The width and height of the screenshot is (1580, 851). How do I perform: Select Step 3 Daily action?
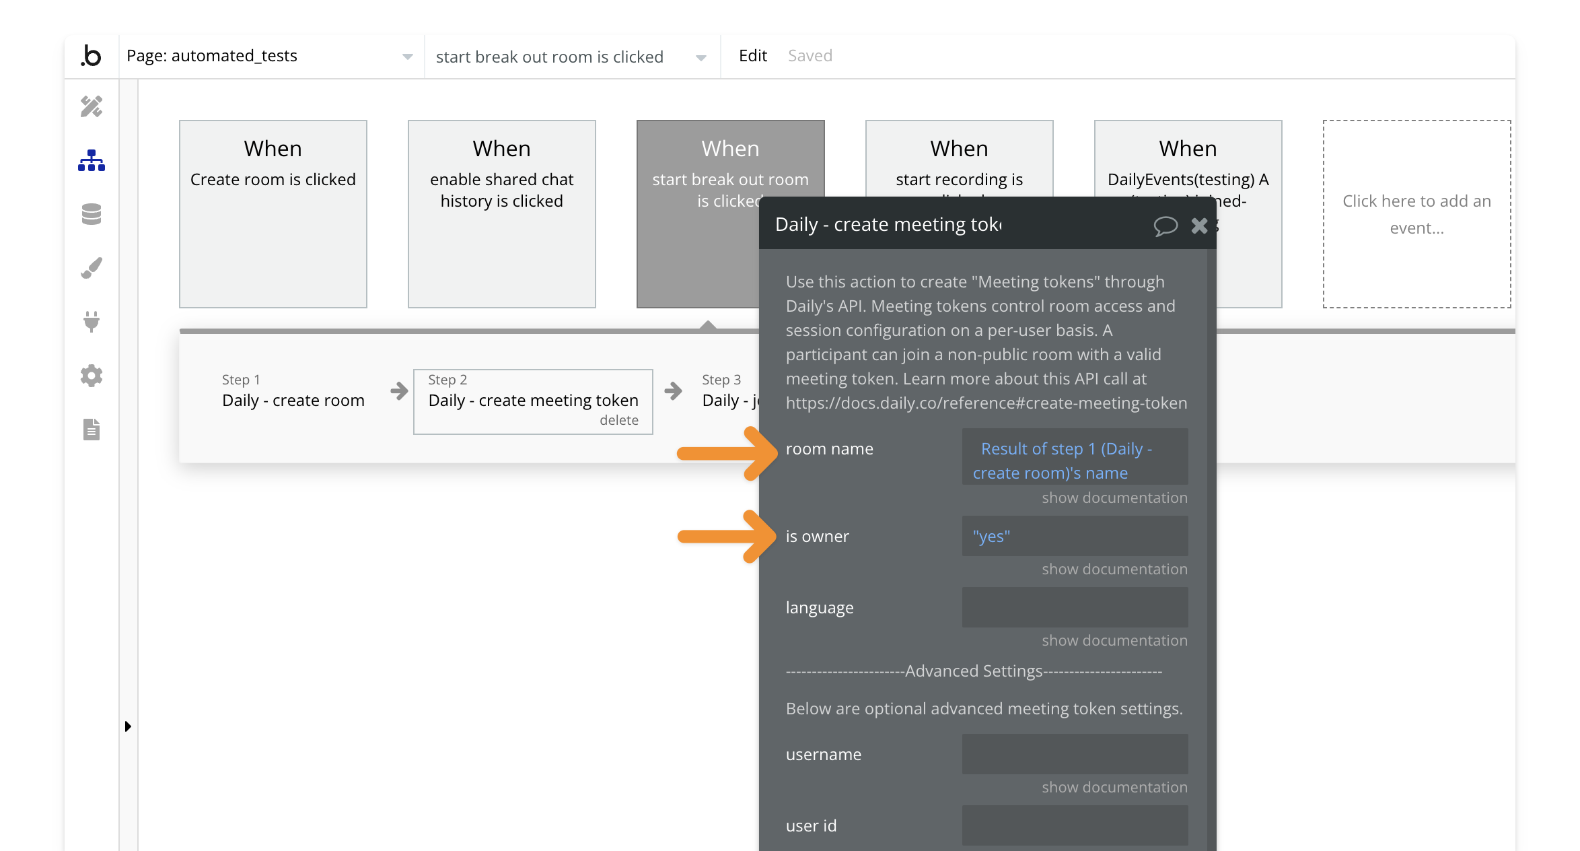(729, 391)
